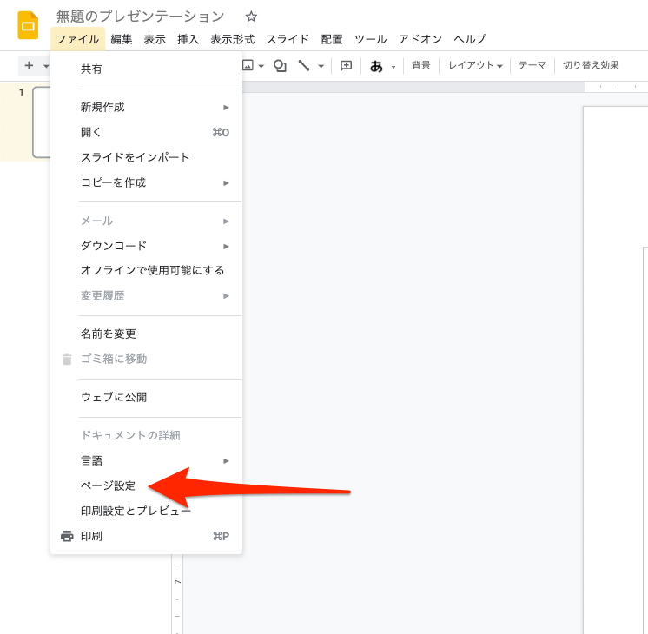Click the 背景 toolbar button
This screenshot has height=634, width=648.
[421, 65]
